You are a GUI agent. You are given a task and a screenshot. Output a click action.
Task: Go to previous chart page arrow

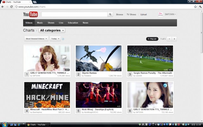coord(169,39)
